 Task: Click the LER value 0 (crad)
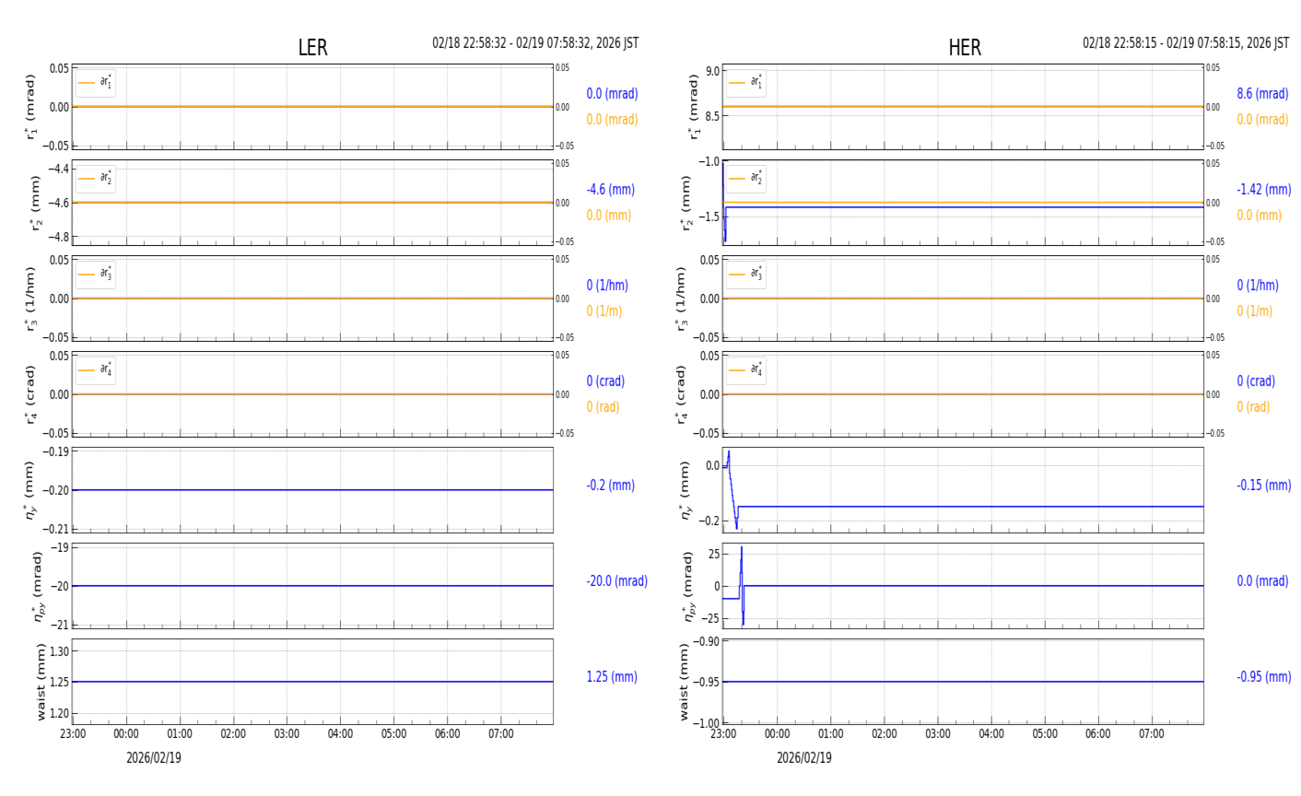coord(605,381)
